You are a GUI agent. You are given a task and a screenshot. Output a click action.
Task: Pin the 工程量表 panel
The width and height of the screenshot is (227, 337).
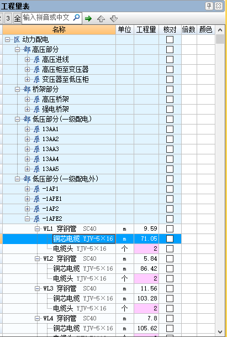pos(209,6)
